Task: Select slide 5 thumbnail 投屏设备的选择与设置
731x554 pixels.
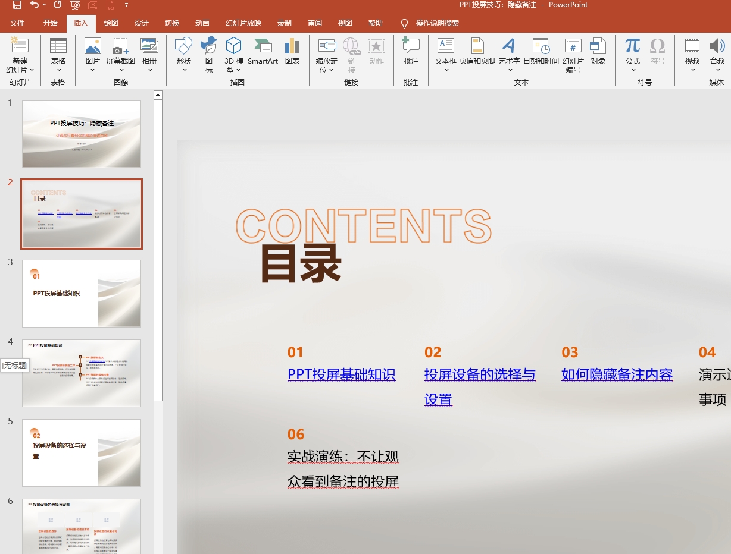Action: pyautogui.click(x=82, y=453)
